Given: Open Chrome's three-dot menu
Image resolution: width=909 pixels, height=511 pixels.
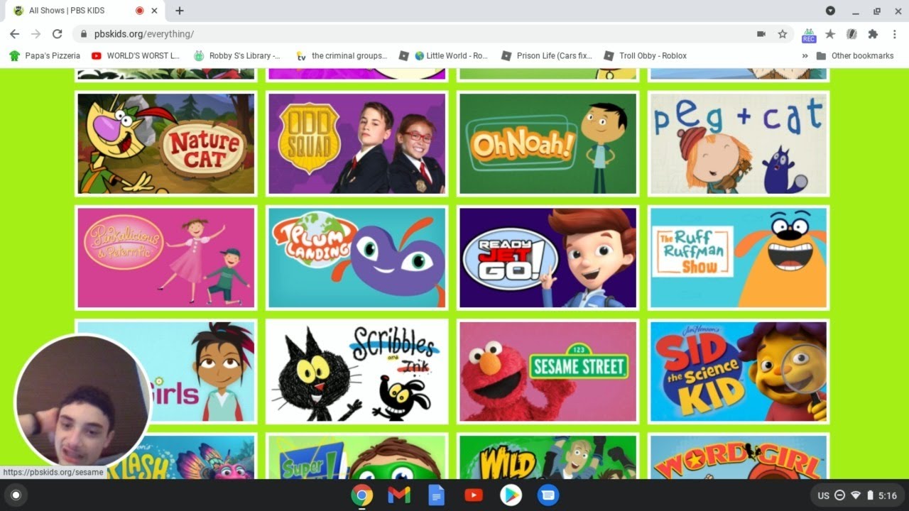Looking at the screenshot, I should [894, 34].
